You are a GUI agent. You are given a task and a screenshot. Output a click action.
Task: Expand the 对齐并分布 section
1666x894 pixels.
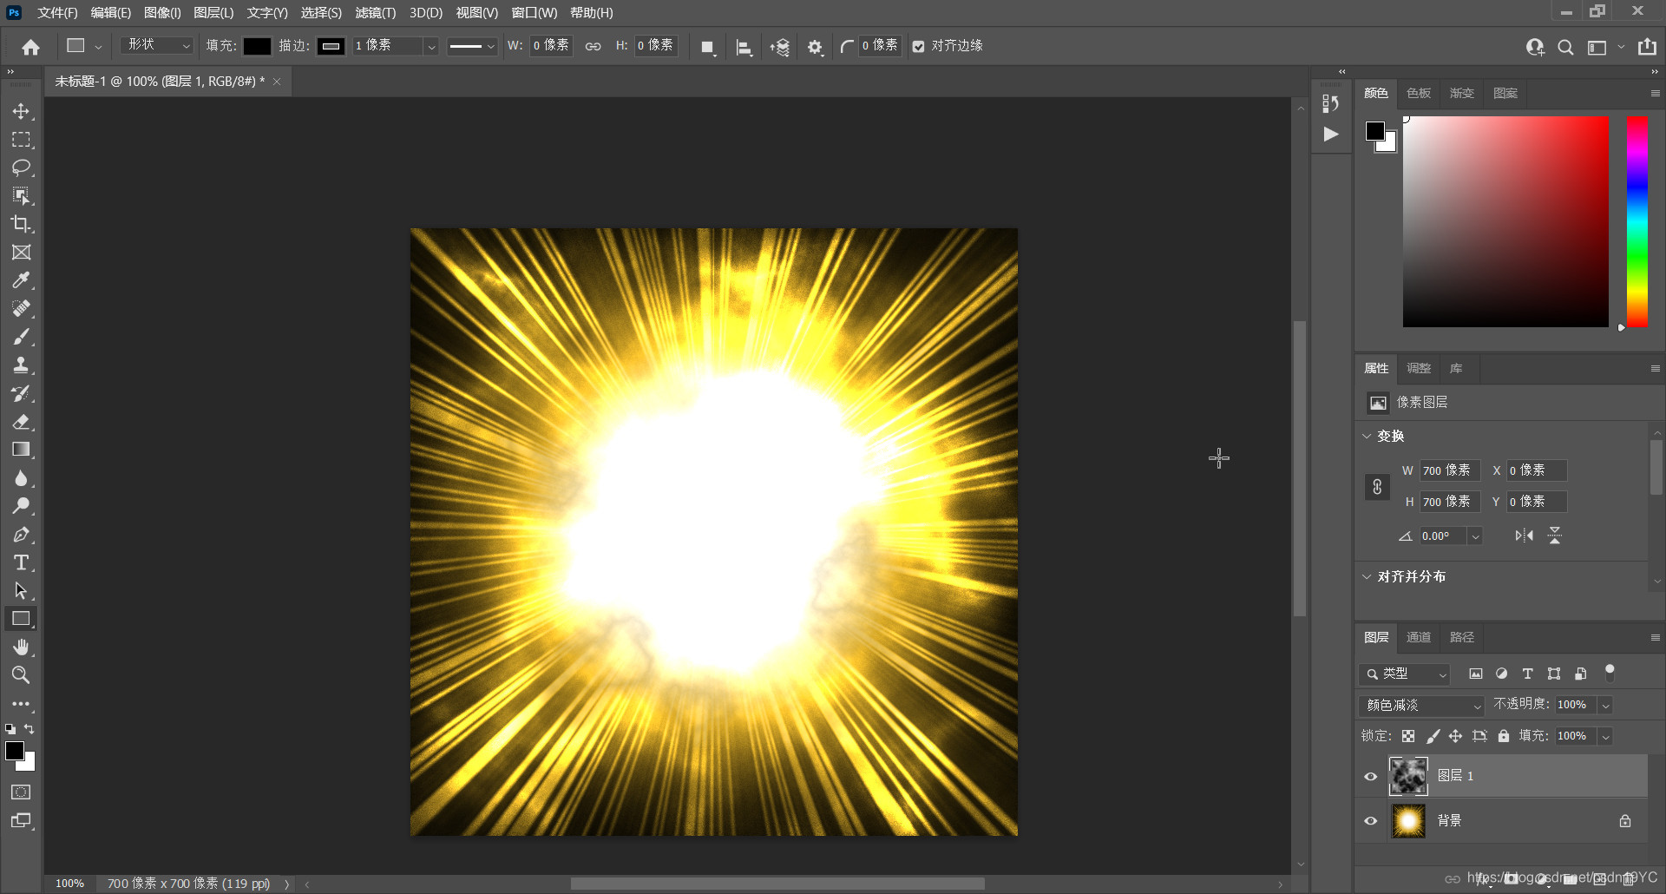click(x=1368, y=576)
